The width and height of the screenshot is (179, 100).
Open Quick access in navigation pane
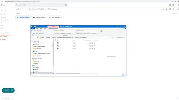[x=36, y=41]
